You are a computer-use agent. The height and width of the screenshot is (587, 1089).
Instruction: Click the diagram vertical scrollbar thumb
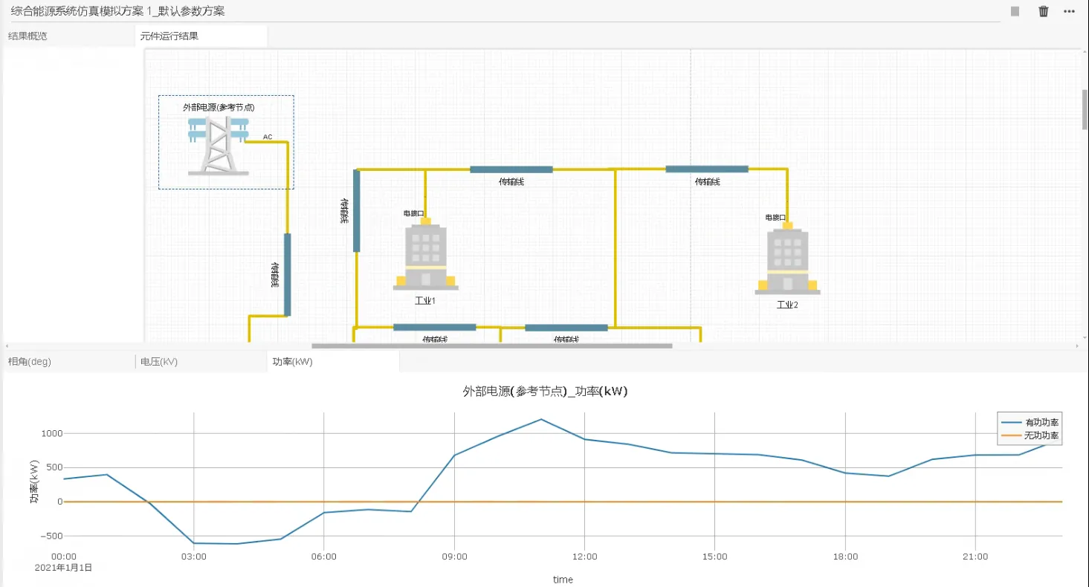[x=1085, y=109]
